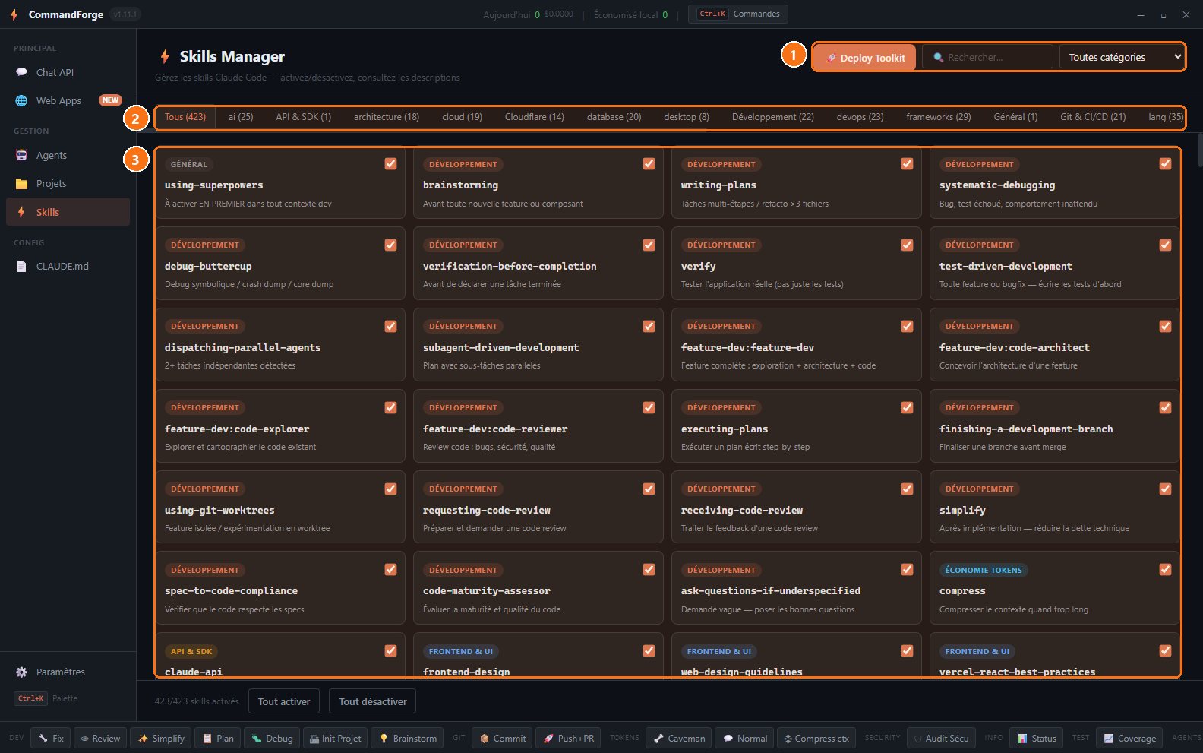Run the Review quick action
The height and width of the screenshot is (753, 1203).
(100, 738)
